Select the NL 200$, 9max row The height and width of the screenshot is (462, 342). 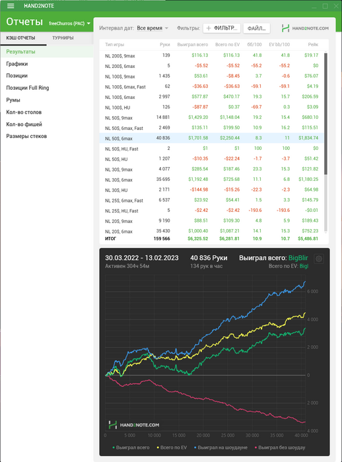click(211, 55)
